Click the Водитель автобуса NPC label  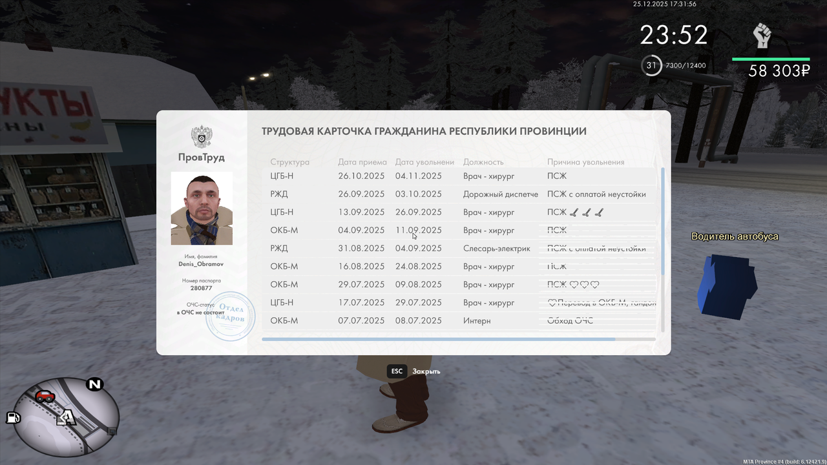point(735,236)
